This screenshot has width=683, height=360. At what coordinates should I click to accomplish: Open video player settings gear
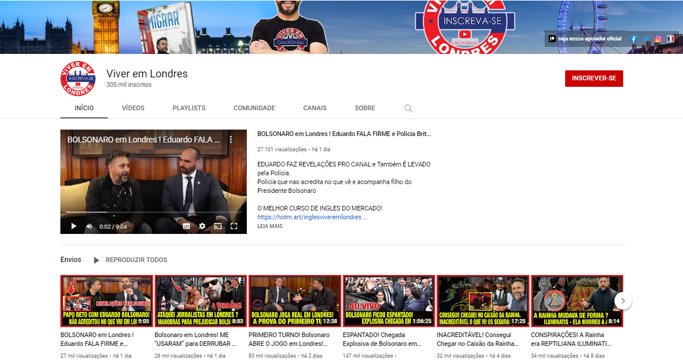(x=202, y=226)
